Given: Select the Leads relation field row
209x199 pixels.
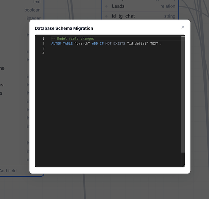Looking at the screenshot, I should 140,6.
